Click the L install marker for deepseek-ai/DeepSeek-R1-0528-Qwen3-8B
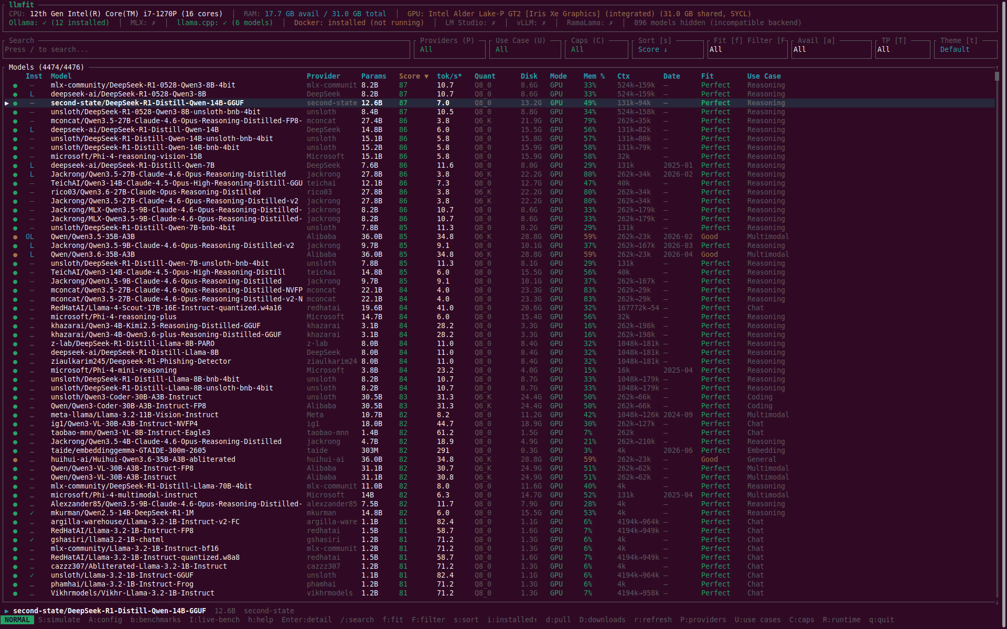Image resolution: width=1007 pixels, height=629 pixels. pyautogui.click(x=32, y=94)
